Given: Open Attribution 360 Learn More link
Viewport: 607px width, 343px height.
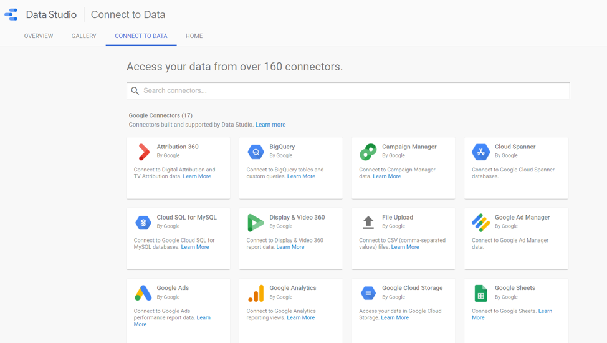Looking at the screenshot, I should [197, 176].
